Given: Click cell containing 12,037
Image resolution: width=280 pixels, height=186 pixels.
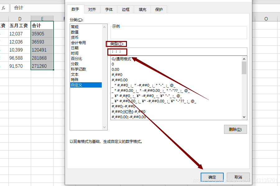Looking at the screenshot, I should [20, 34].
